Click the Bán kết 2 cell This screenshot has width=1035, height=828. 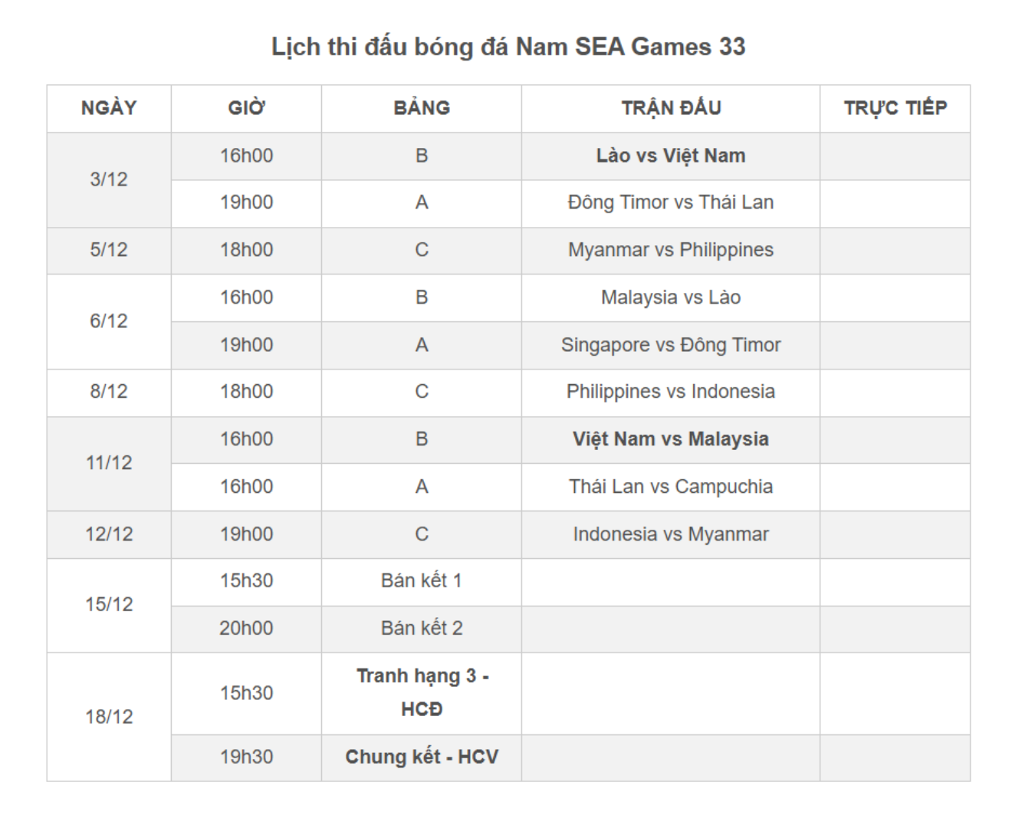pos(422,629)
